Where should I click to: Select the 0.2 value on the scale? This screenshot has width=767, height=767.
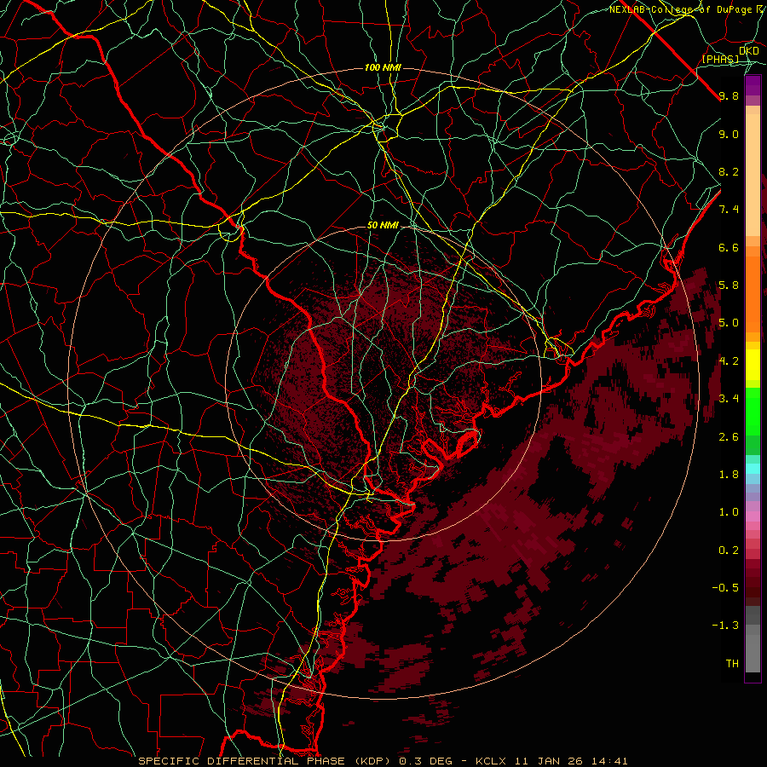[x=729, y=551]
